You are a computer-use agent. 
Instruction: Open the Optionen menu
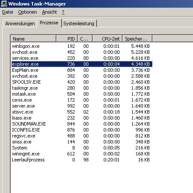27,12
